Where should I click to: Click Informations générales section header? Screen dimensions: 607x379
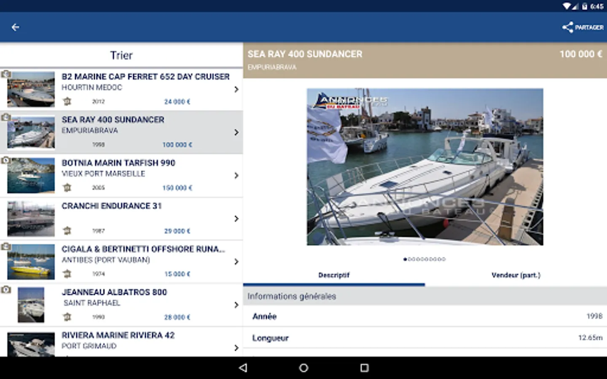pyautogui.click(x=425, y=296)
